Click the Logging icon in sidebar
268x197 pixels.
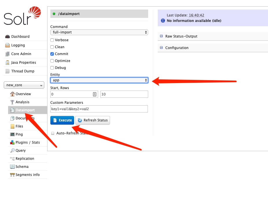tap(8, 45)
